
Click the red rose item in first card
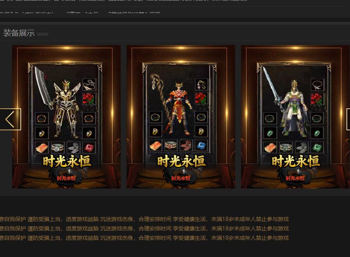[89, 99]
